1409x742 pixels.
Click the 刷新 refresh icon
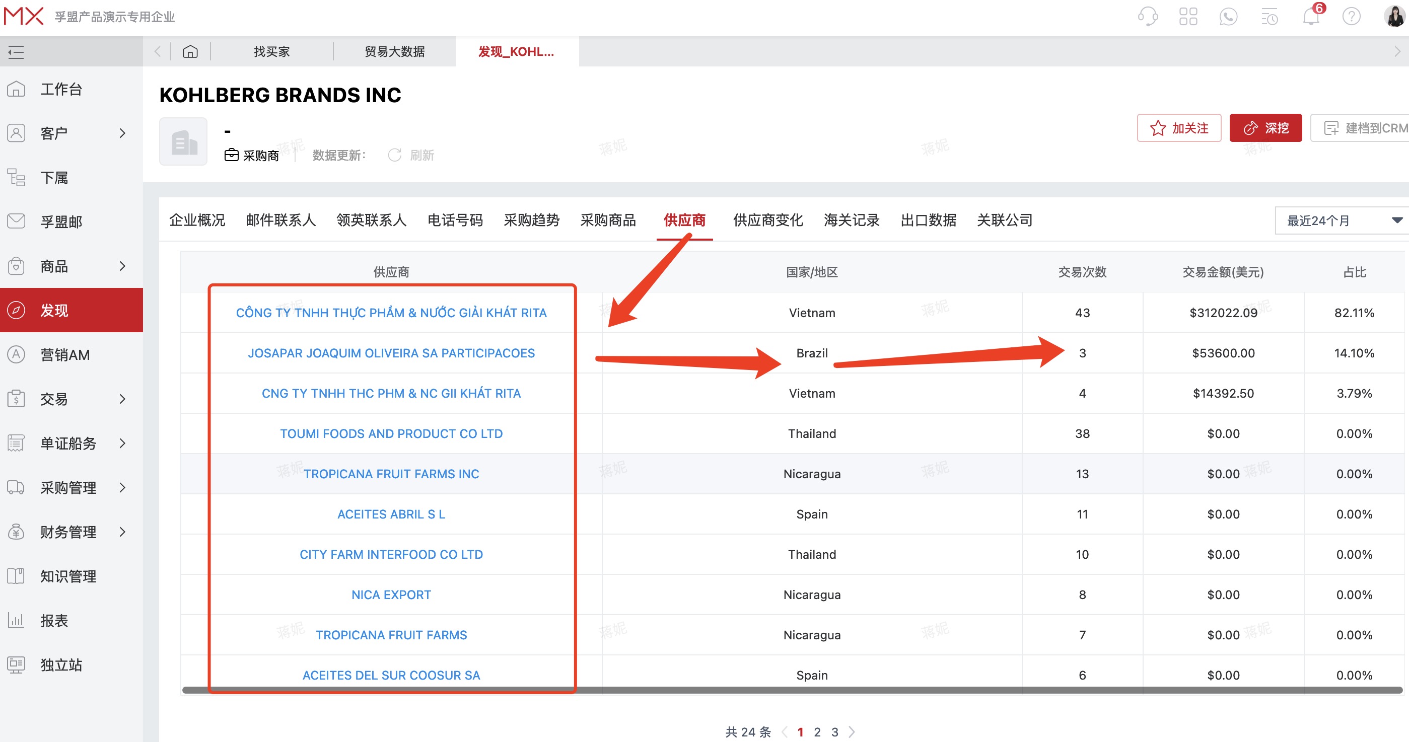395,155
